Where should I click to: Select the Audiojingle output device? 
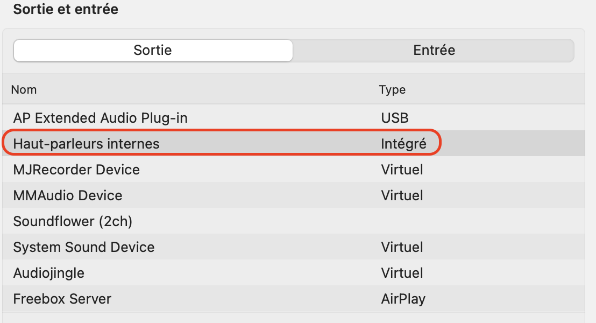click(x=49, y=273)
